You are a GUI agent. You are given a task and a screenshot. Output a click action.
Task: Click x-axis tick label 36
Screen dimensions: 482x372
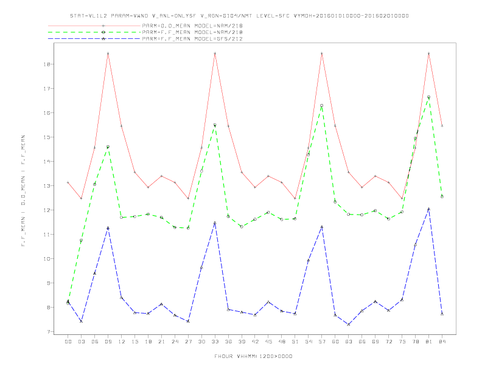point(228,342)
